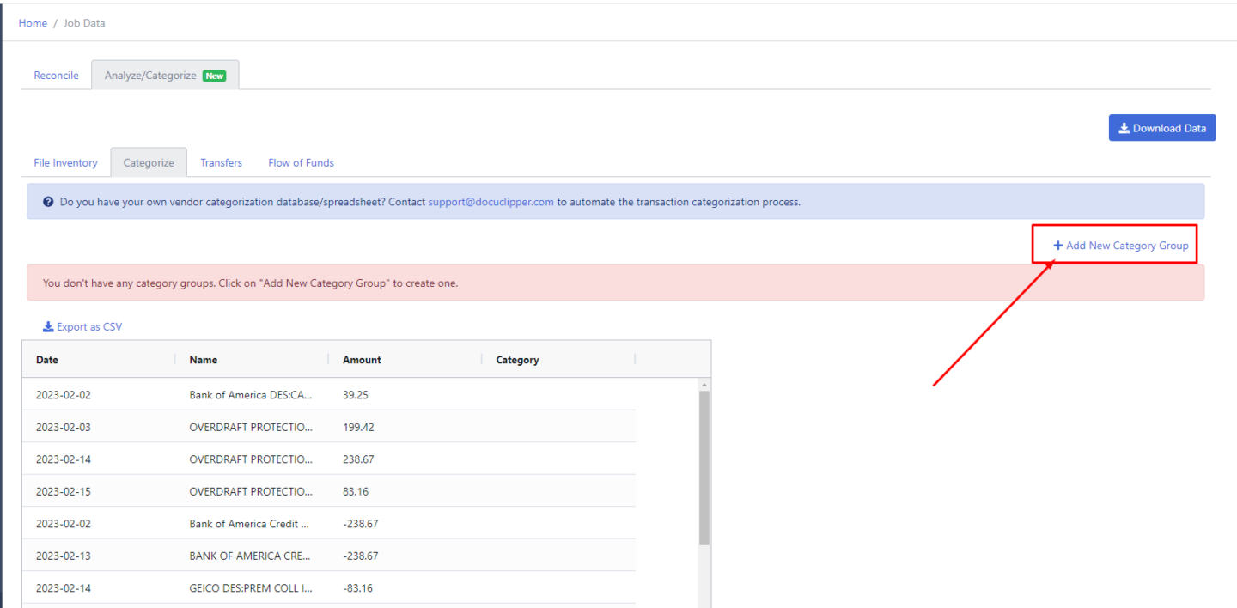Open the Flow of Funds sub-tab
Viewport: 1237px width, 608px height.
(301, 162)
